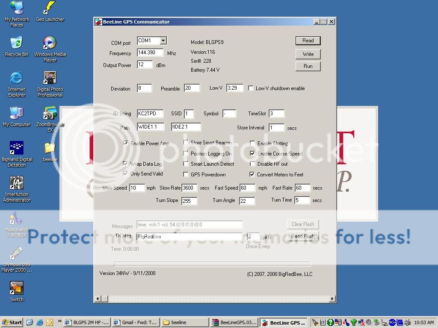Screen dimensions: 438x328
Task: Click the green wireless signal tray icon
Action: point(353,322)
